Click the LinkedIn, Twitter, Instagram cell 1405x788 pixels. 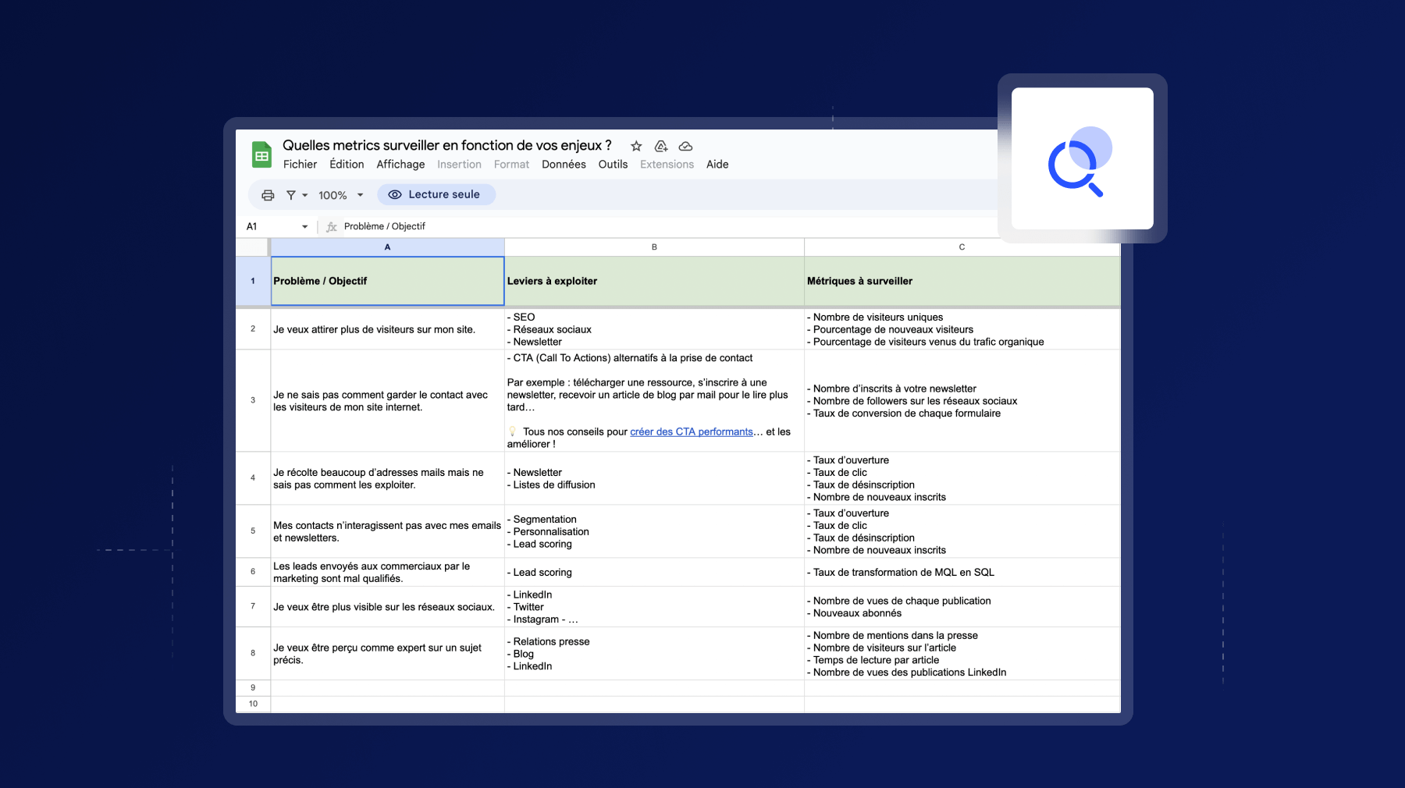pos(654,606)
